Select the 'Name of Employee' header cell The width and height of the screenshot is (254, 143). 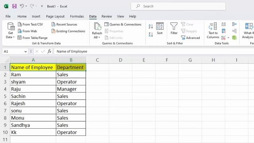(33, 67)
